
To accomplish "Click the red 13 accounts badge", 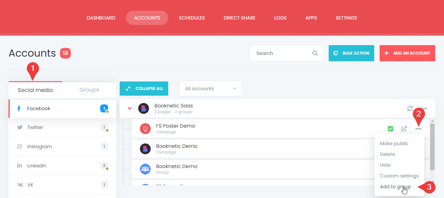I will (65, 53).
